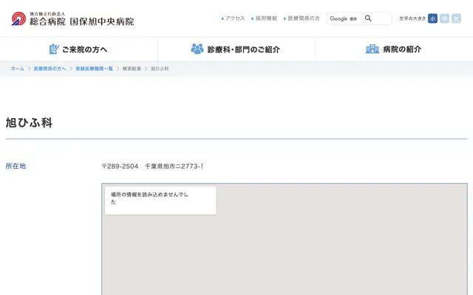Set text size to medium (中)

pos(444,18)
